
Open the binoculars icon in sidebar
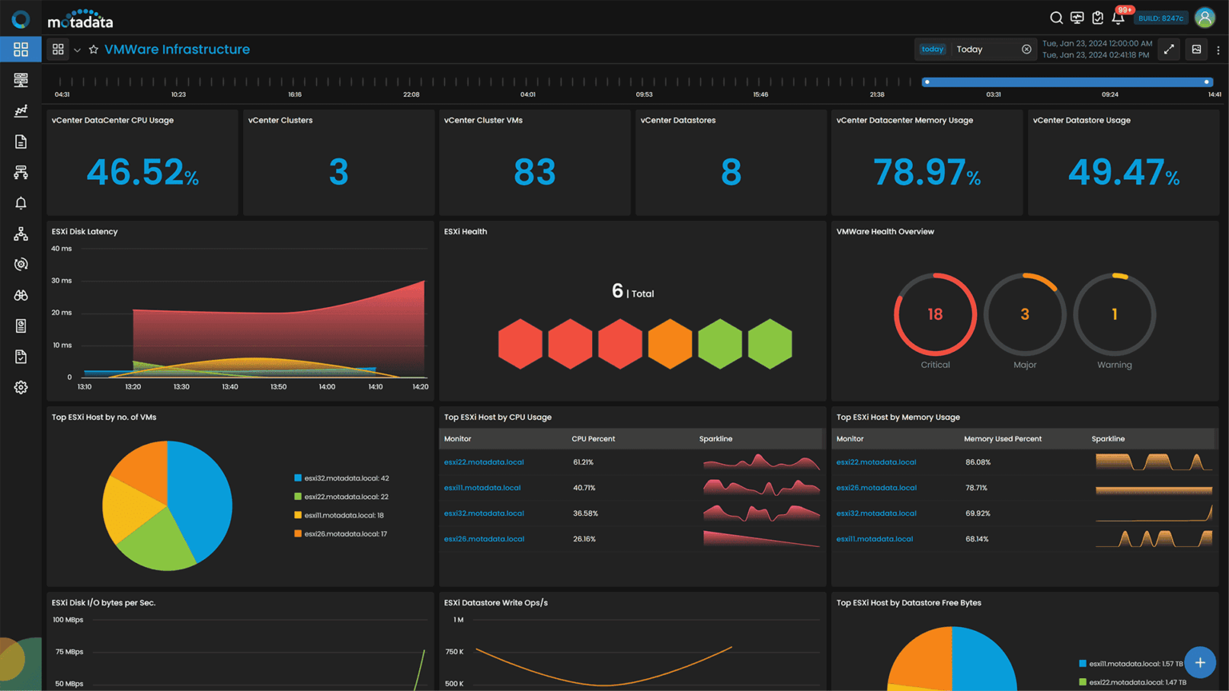pyautogui.click(x=21, y=295)
